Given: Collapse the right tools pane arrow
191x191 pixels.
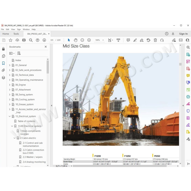Looking at the screenshot, I should (x=183, y=106).
